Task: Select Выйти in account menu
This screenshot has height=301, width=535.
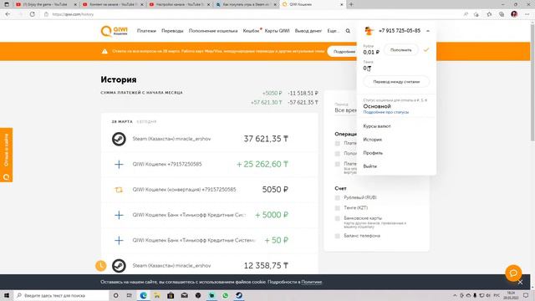Action: click(x=369, y=166)
